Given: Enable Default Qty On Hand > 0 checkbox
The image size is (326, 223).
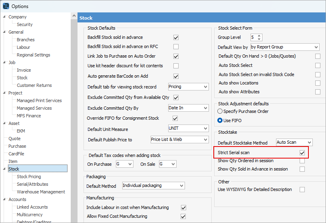Looking at the screenshot, I should coord(318,56).
